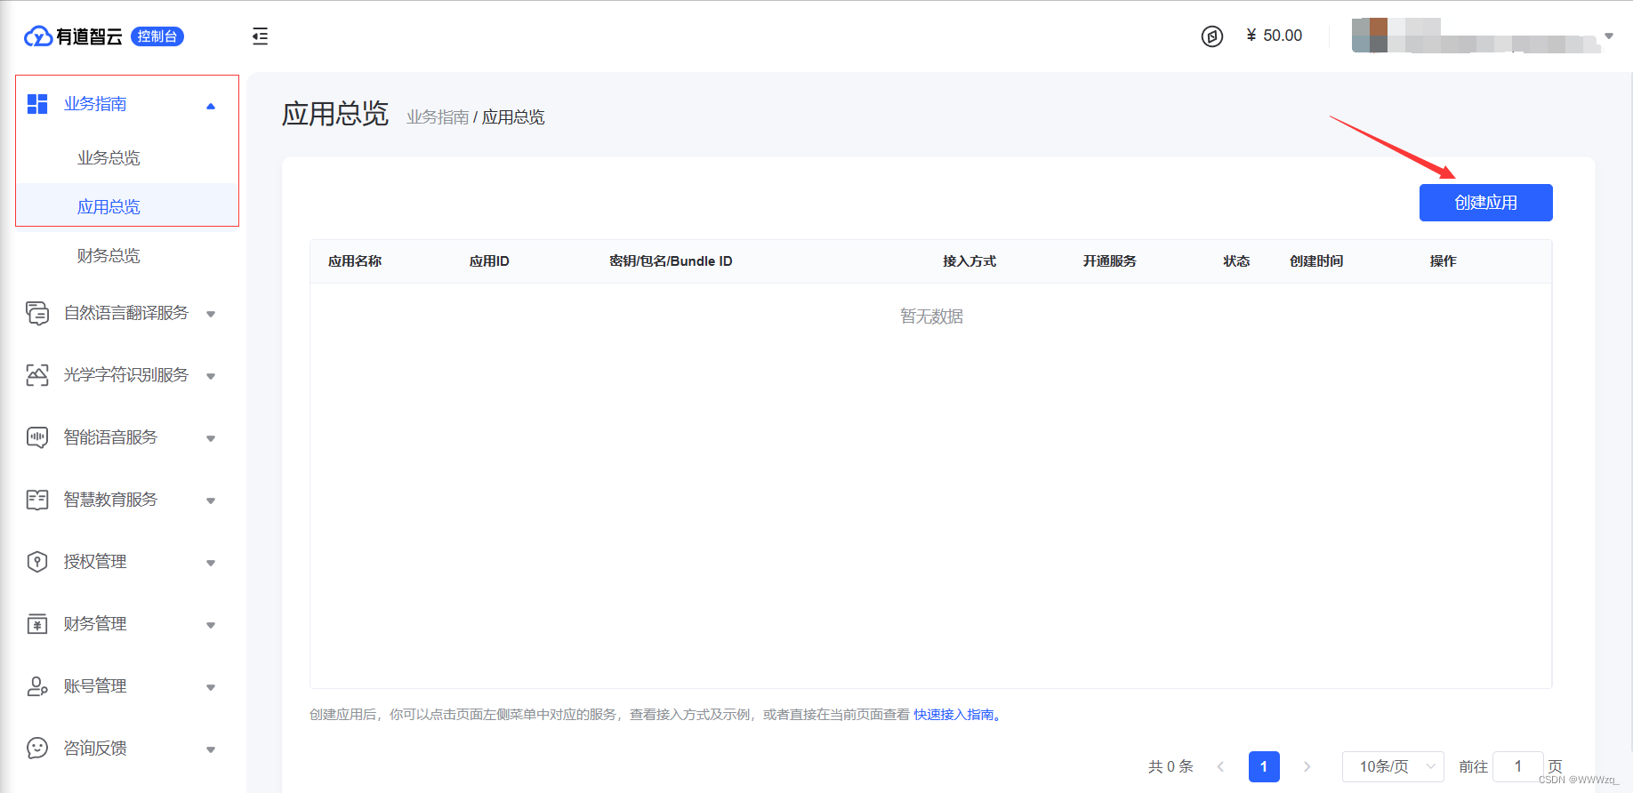The width and height of the screenshot is (1633, 793).
Task: Click the 财务管理 yen box icon
Action: 37,624
